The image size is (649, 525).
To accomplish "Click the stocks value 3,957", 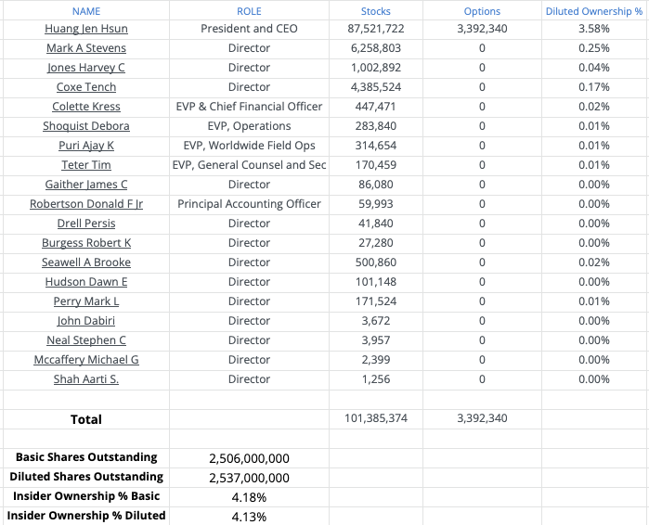I will (x=376, y=339).
